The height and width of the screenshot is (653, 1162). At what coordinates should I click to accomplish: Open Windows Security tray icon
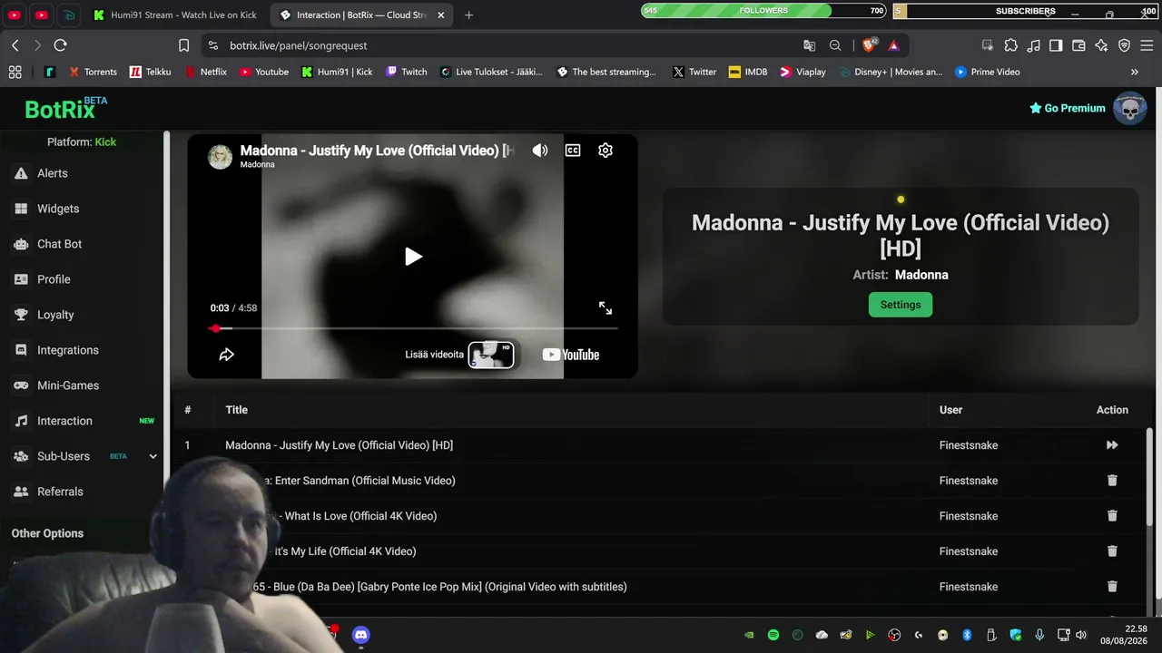1016,635
